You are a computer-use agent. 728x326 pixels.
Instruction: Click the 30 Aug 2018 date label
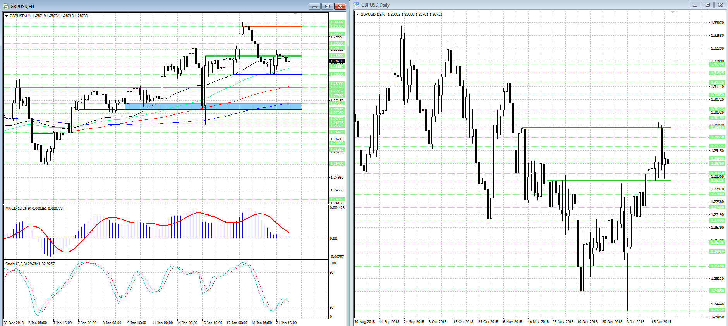point(364,322)
